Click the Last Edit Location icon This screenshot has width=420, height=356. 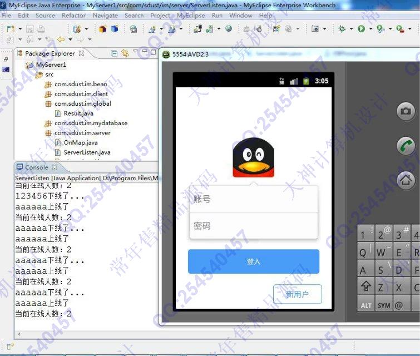(49, 39)
